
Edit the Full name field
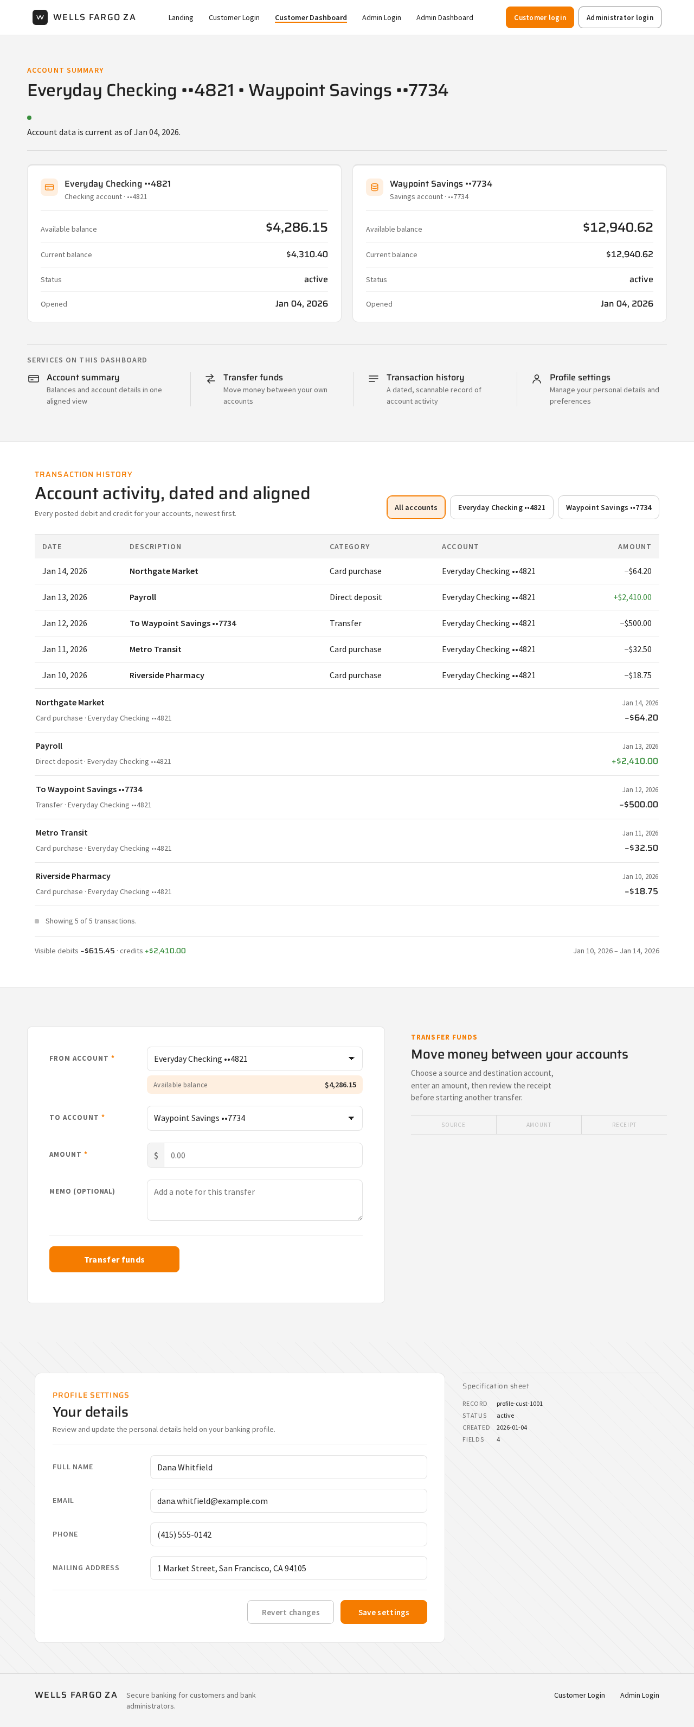click(289, 1467)
